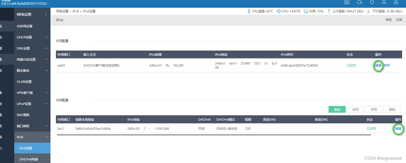Image resolution: width=406 pixels, height=163 pixels.
Task: Click the 删除 button above LAN table
Action: pyautogui.click(x=392, y=109)
